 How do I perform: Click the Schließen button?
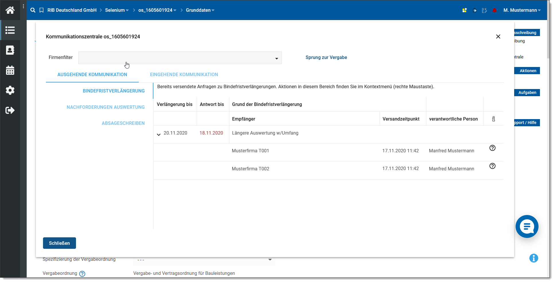point(59,243)
